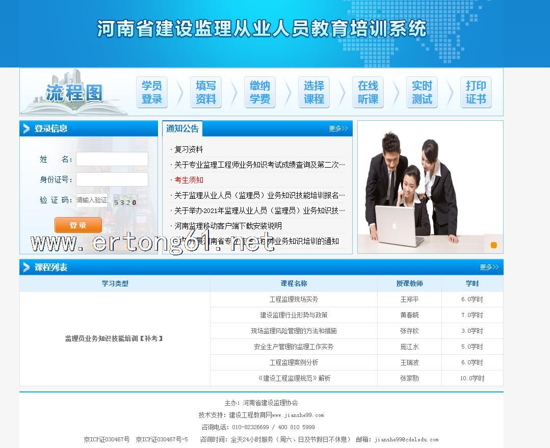Expand 更多 in the 通知公告 panel

338,128
